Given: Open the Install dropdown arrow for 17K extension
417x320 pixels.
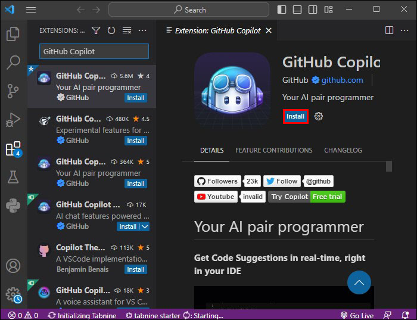Looking at the screenshot, I should point(145,226).
